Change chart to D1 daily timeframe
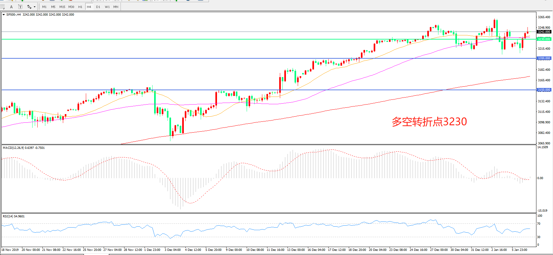This screenshot has height=255, width=553. 98,7
